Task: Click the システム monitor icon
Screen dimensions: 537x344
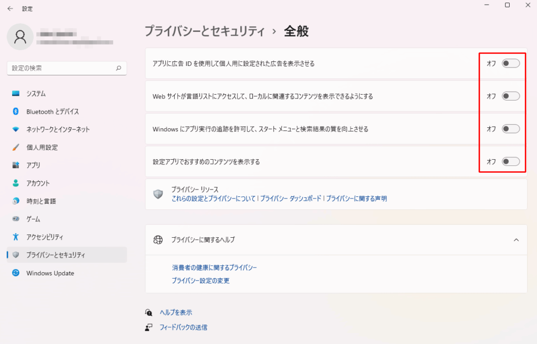Action: click(x=16, y=93)
